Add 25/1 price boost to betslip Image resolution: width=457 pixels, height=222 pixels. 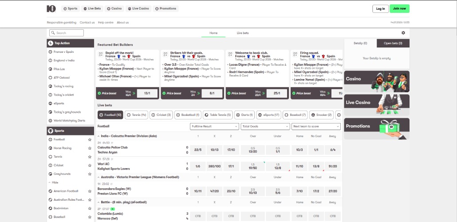pyautogui.click(x=277, y=93)
